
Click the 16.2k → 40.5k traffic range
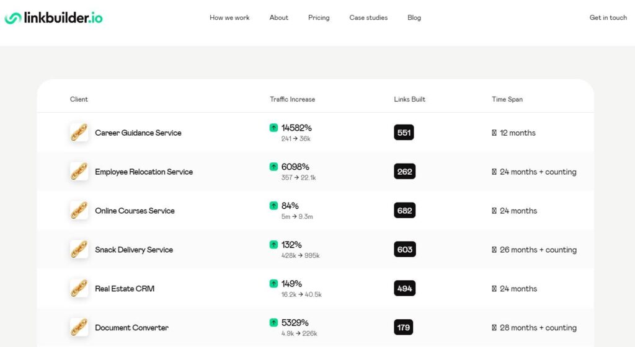click(301, 294)
